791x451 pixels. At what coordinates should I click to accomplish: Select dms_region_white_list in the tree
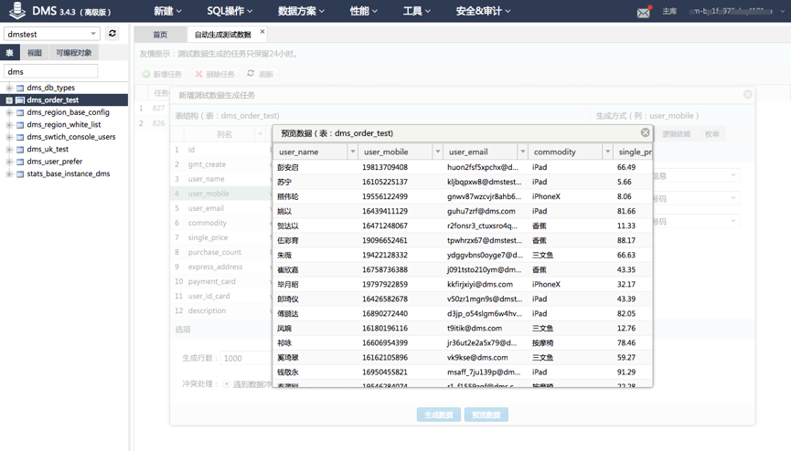[64, 124]
